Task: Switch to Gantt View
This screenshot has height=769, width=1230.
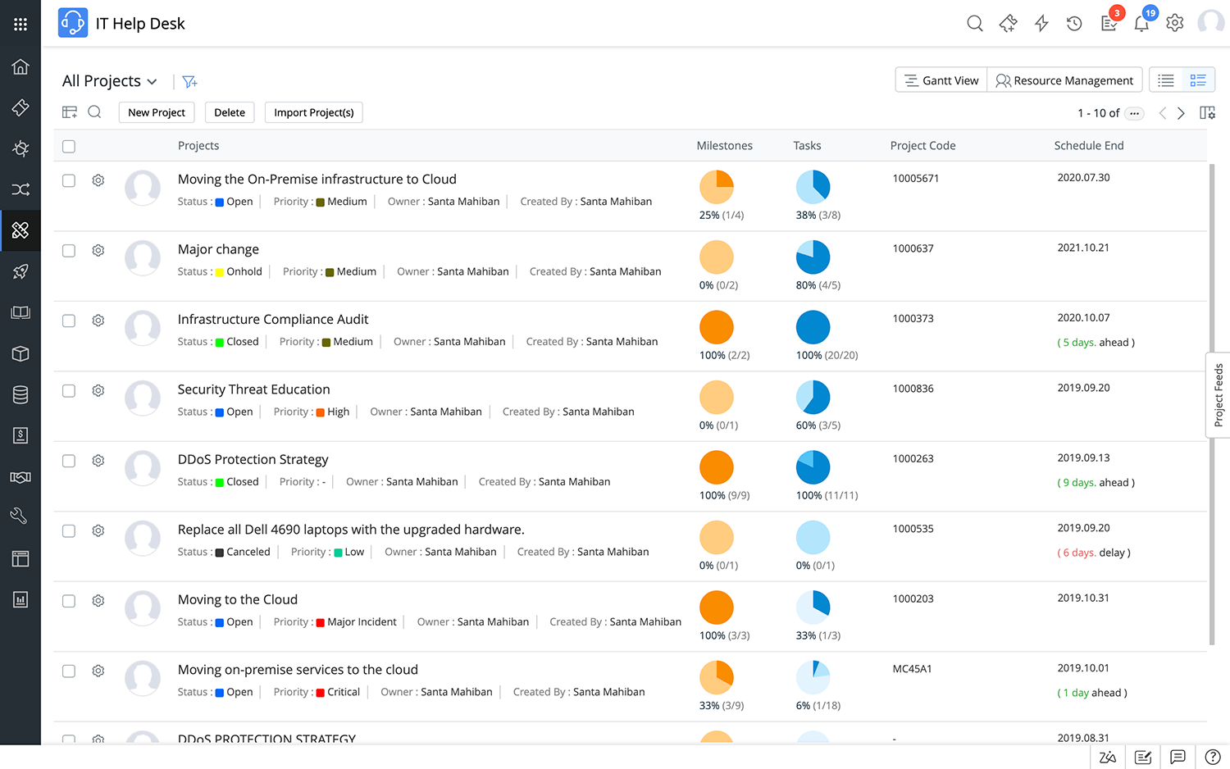Action: pos(941,80)
